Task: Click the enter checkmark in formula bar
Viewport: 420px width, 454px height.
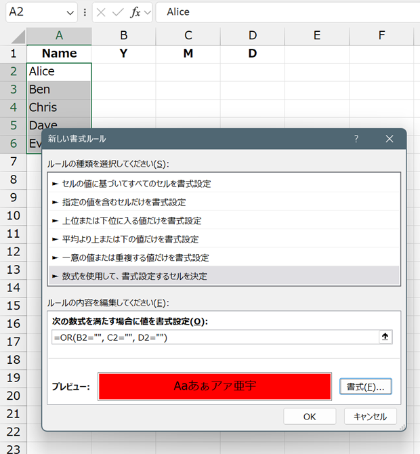Action: (x=119, y=12)
